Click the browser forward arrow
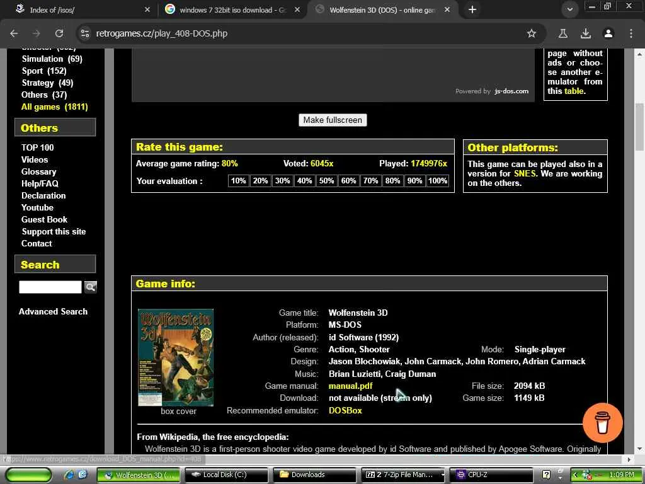Screen dimensions: 645x484 click(37, 33)
